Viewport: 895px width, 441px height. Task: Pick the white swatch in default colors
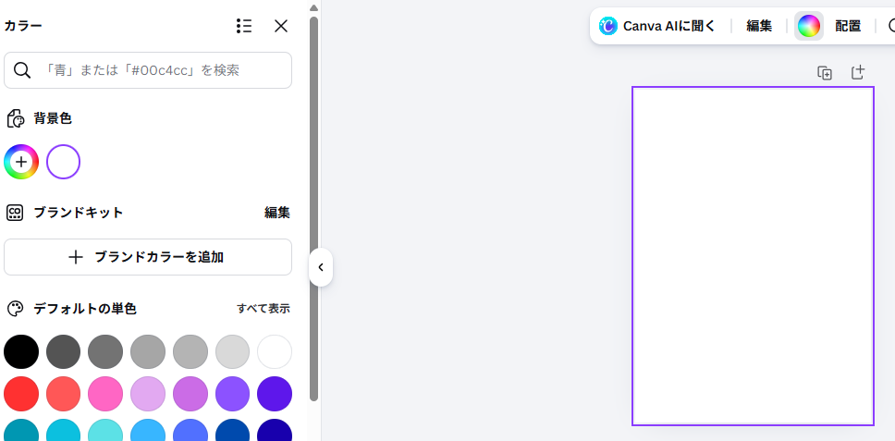point(275,351)
